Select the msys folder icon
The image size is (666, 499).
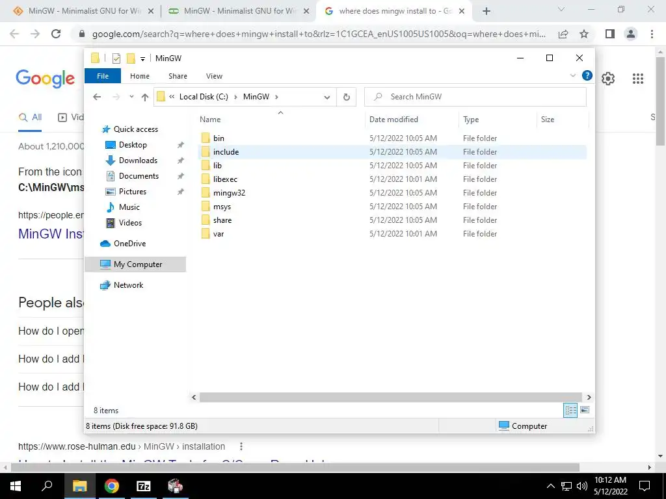[206, 206]
